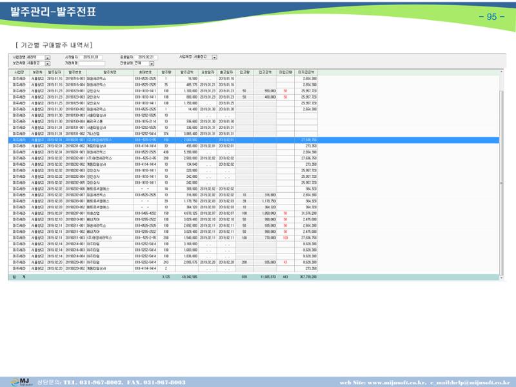Select order number 20190130-004
This screenshot has height=387, width=516.
pos(75,121)
